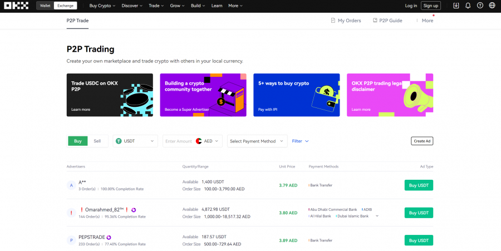Image resolution: width=501 pixels, height=251 pixels.
Task: Click the verified badge beside Omarahmed_82
Action: [134, 210]
